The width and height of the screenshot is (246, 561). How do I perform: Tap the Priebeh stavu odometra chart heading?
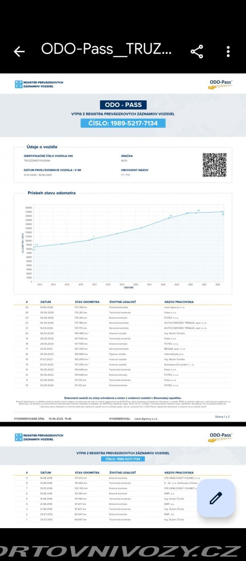[x=52, y=193]
